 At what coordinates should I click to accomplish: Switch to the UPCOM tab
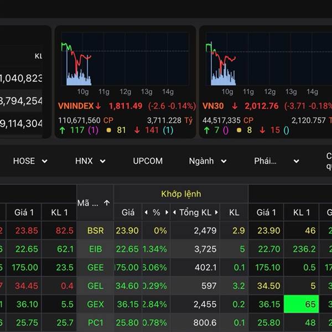(148, 161)
